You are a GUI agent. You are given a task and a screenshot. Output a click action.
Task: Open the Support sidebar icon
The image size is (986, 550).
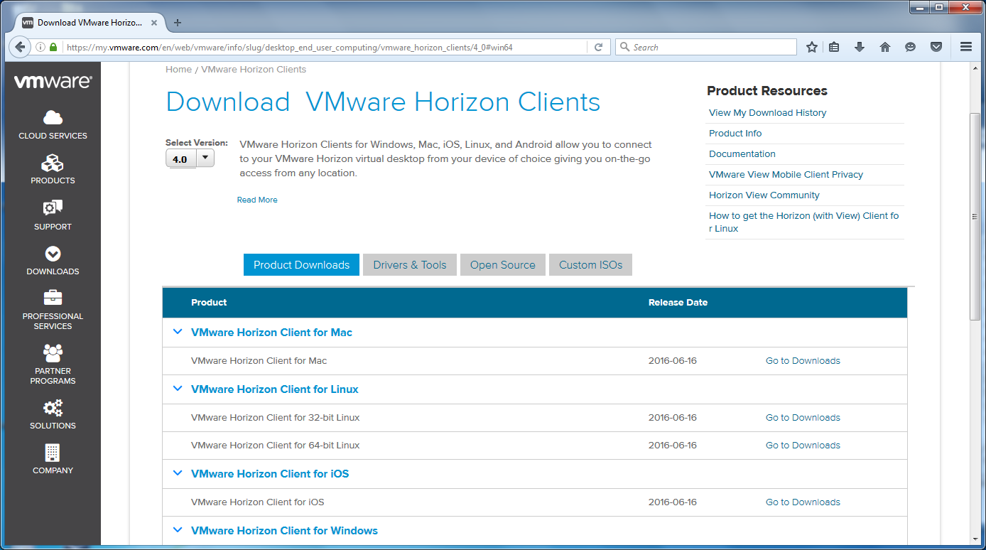tap(53, 208)
